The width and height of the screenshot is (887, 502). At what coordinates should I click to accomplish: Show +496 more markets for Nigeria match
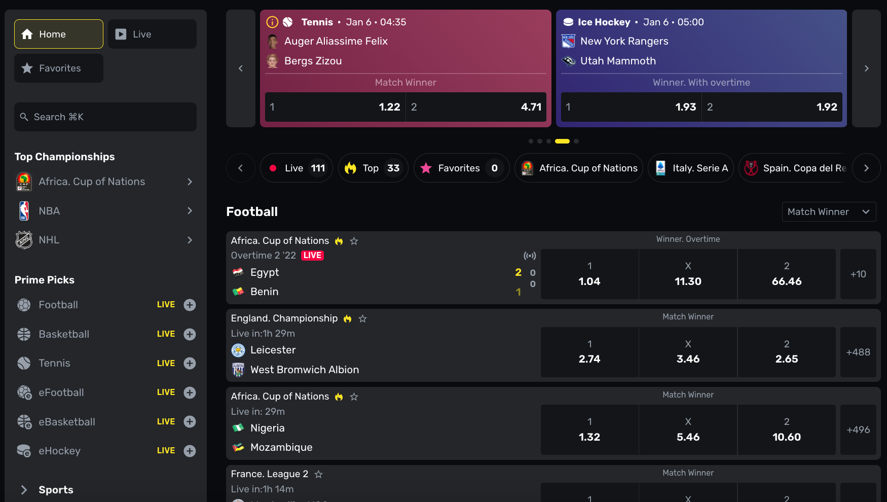click(x=858, y=430)
